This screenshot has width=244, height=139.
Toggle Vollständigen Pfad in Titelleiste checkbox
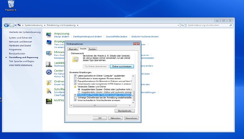[x=75, y=95]
